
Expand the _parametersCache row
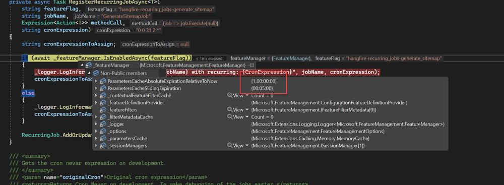(x=96, y=139)
